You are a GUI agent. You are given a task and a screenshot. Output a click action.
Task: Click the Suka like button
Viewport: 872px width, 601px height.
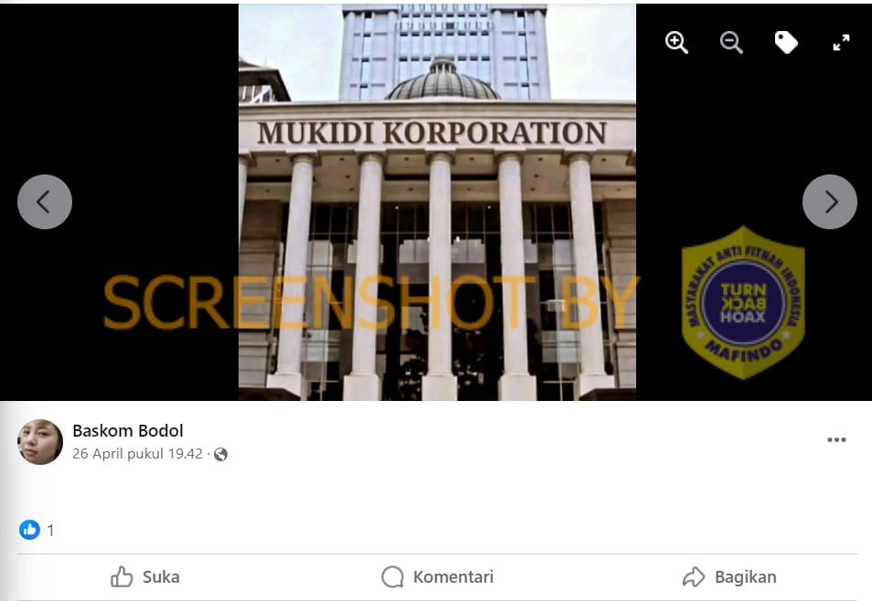[145, 577]
